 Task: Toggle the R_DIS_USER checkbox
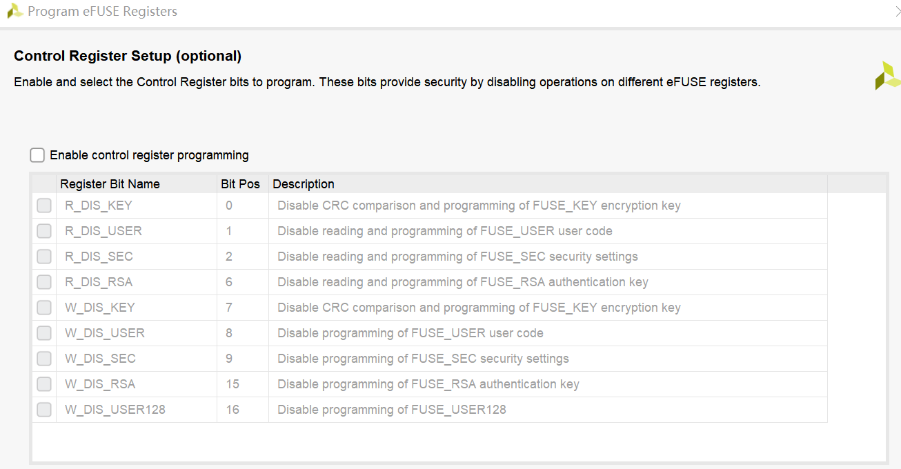coord(44,231)
